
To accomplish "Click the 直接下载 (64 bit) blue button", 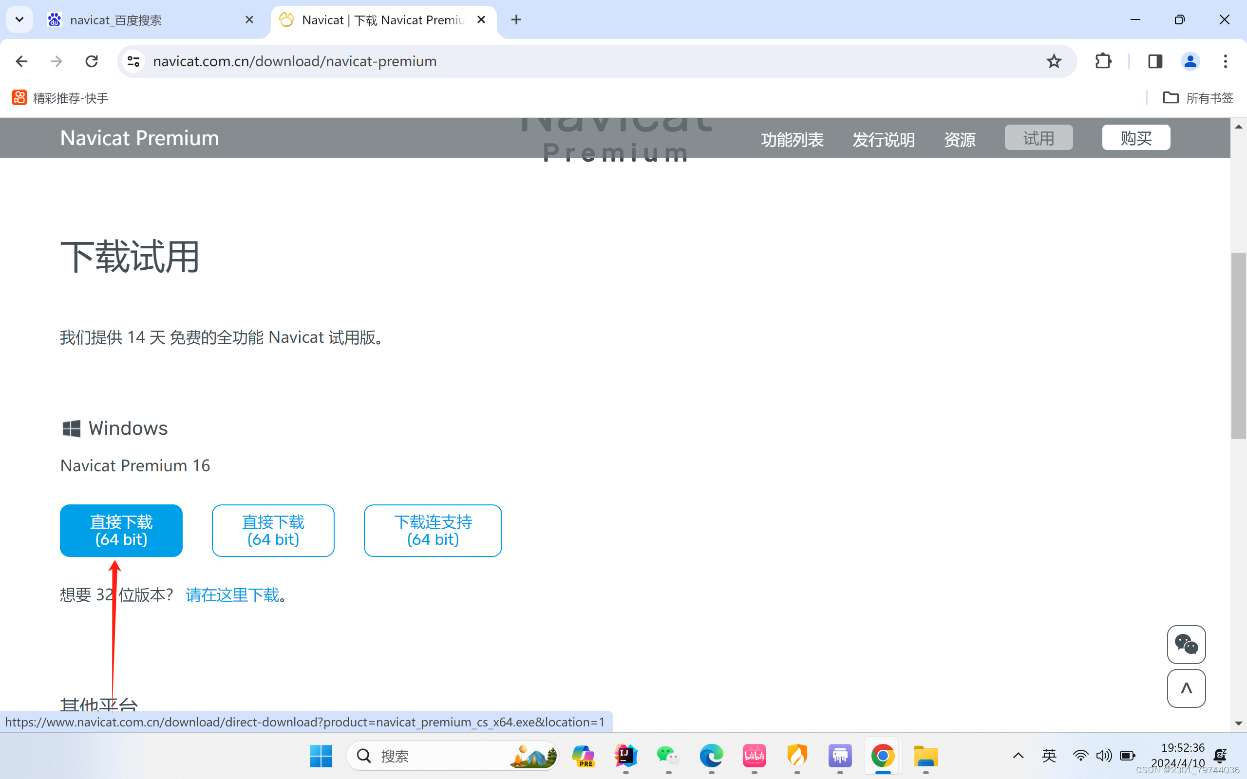I will pyautogui.click(x=121, y=530).
